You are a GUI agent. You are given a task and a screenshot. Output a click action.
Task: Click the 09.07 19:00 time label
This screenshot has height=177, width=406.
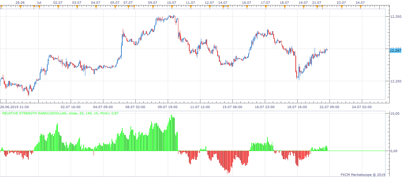coord(168,107)
